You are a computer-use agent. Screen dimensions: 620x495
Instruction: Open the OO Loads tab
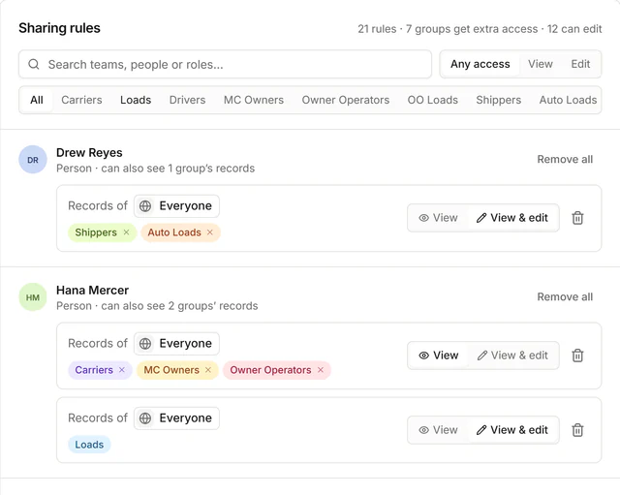click(x=433, y=100)
